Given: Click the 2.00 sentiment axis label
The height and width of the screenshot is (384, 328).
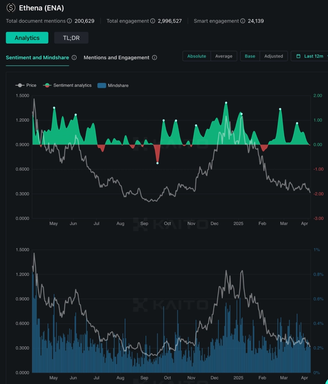Looking at the screenshot, I should (318, 96).
